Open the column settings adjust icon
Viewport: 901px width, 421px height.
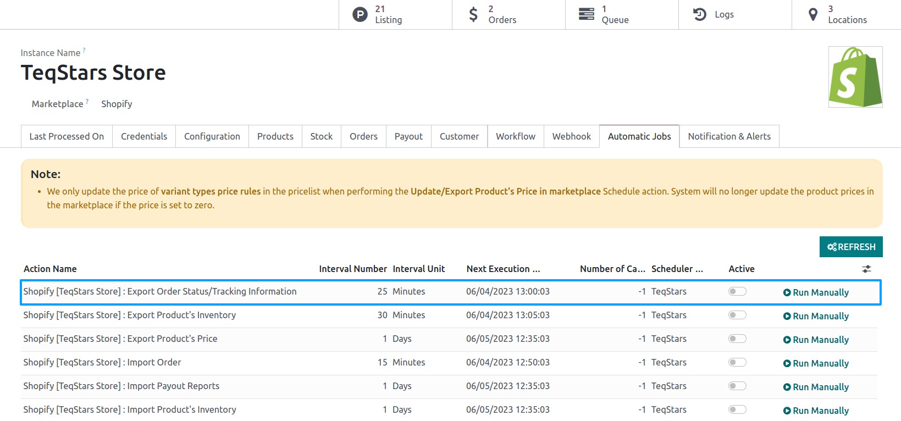tap(866, 269)
